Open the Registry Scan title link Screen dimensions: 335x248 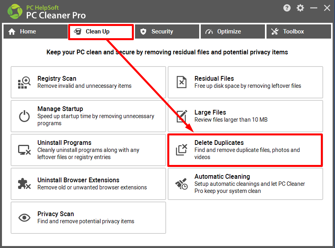(x=57, y=78)
